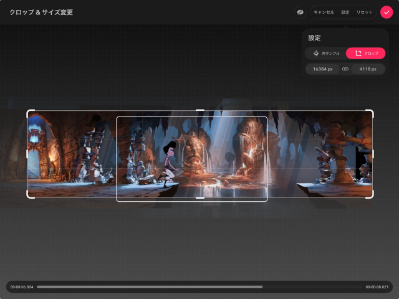Toggle the aspect ratio link icon
Image resolution: width=399 pixels, height=299 pixels.
pos(345,69)
